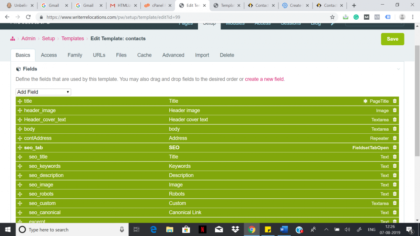Click the sitemap home icon in breadcrumb
The width and height of the screenshot is (420, 236).
pyautogui.click(x=13, y=39)
